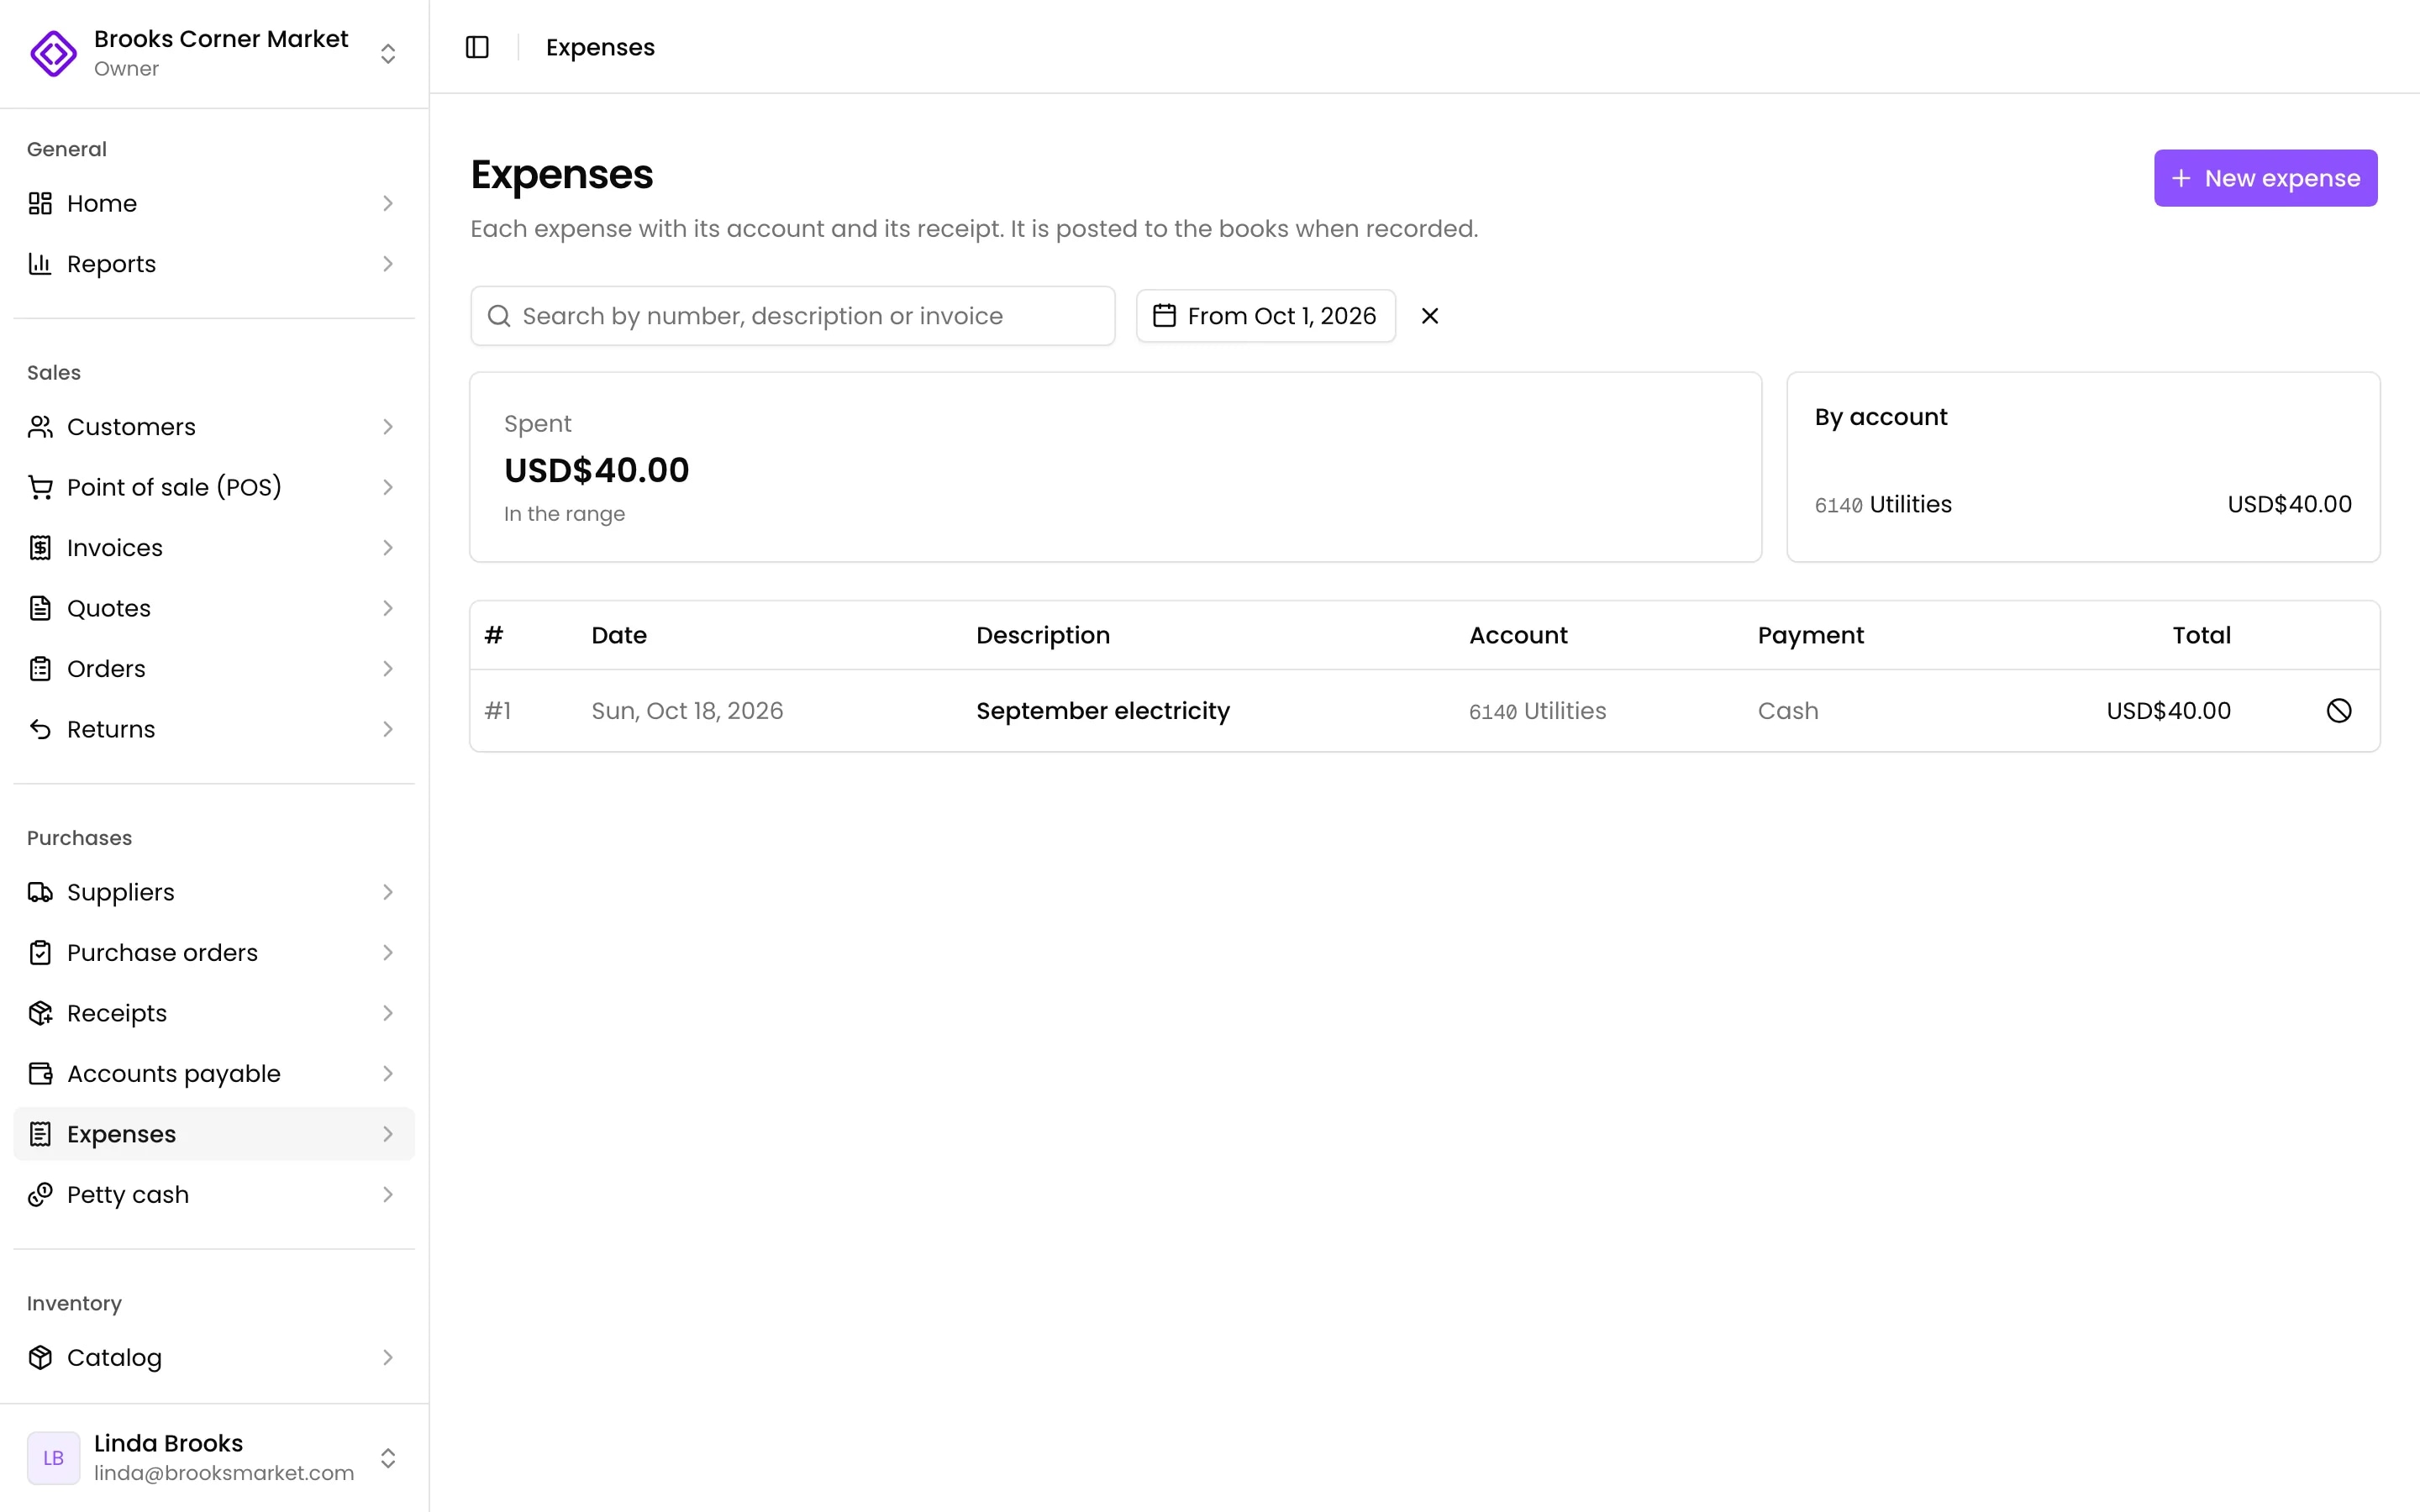
Task: Toggle the sidebar panel icon
Action: 477,47
